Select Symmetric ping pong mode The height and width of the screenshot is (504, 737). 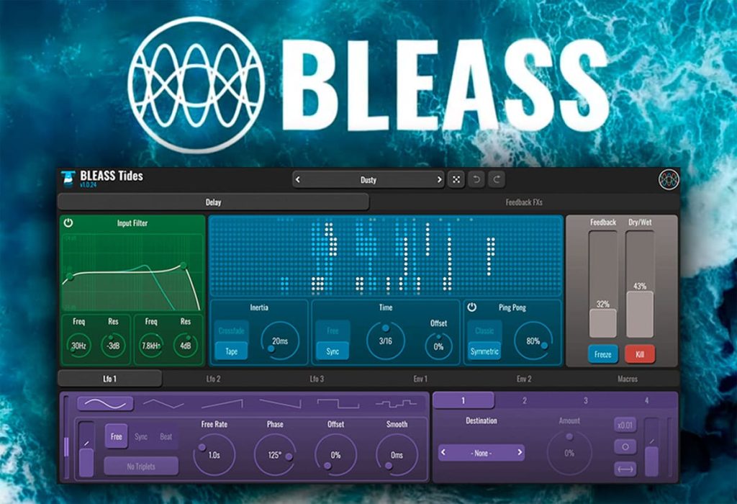(484, 351)
